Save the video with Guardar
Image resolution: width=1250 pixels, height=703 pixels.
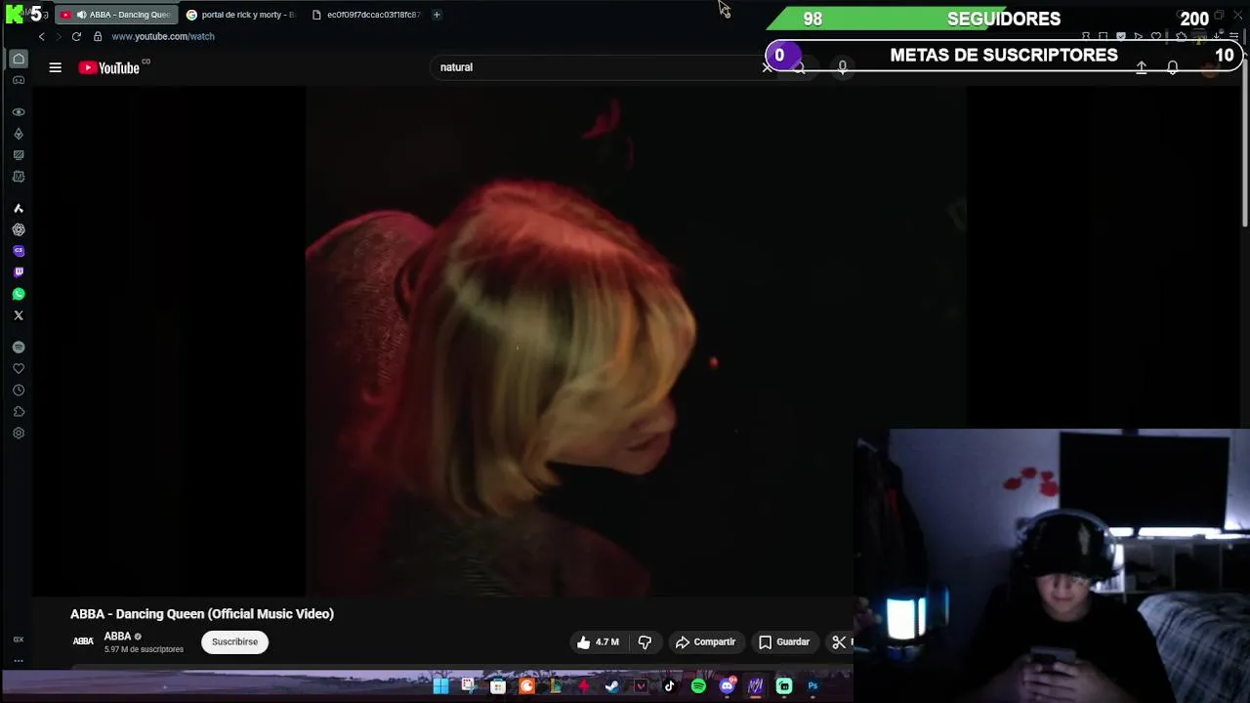(784, 641)
